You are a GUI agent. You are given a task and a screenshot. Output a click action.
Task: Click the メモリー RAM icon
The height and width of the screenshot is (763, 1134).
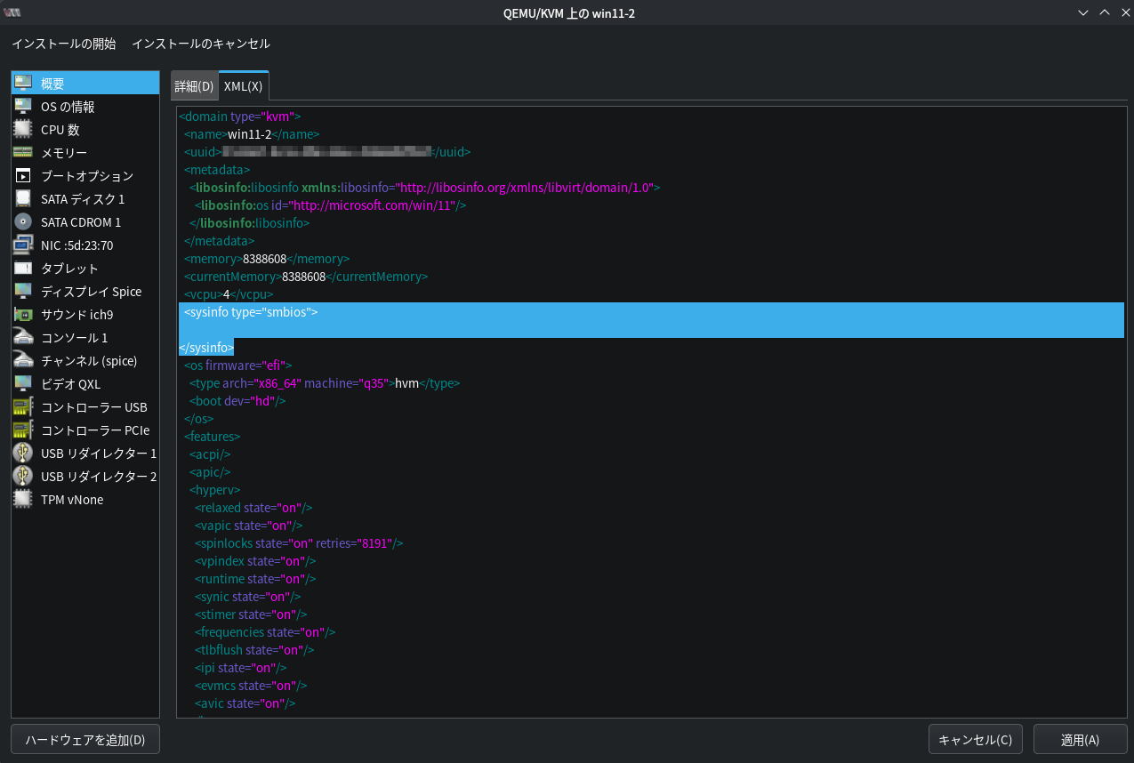pyautogui.click(x=23, y=153)
